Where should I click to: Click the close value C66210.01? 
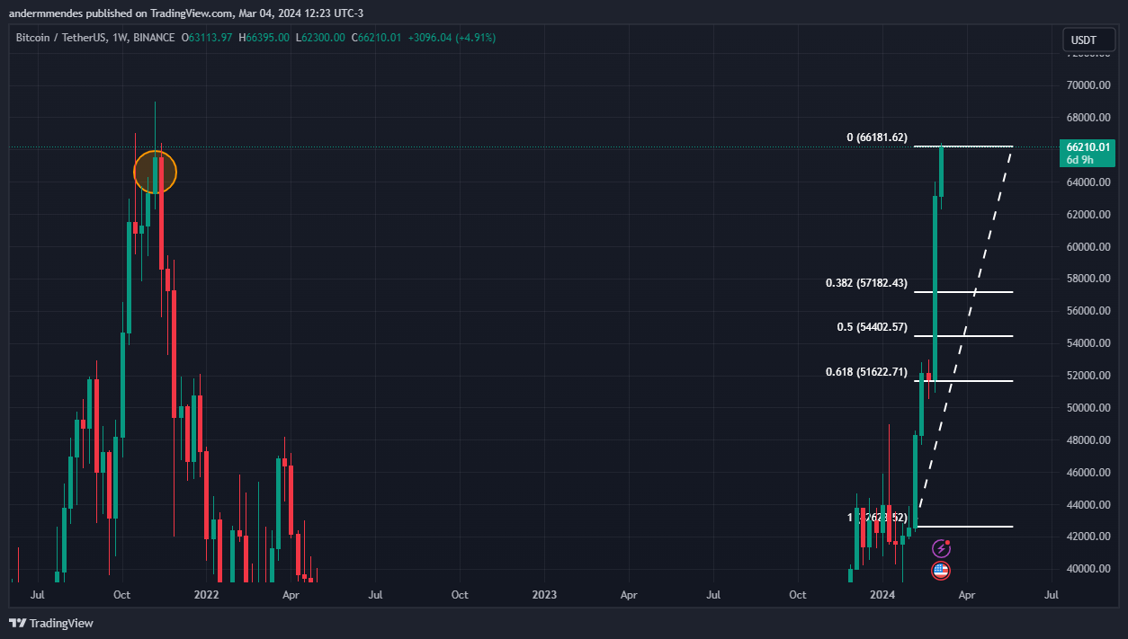click(x=377, y=38)
